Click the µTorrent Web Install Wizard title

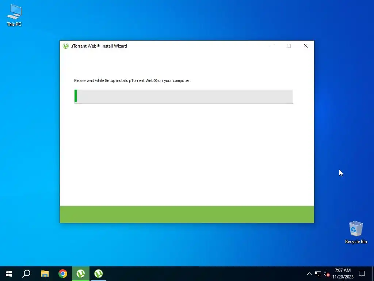(x=99, y=46)
